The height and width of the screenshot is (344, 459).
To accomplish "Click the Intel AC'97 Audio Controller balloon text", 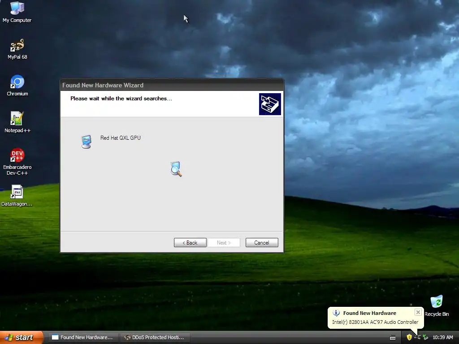I will click(x=375, y=322).
